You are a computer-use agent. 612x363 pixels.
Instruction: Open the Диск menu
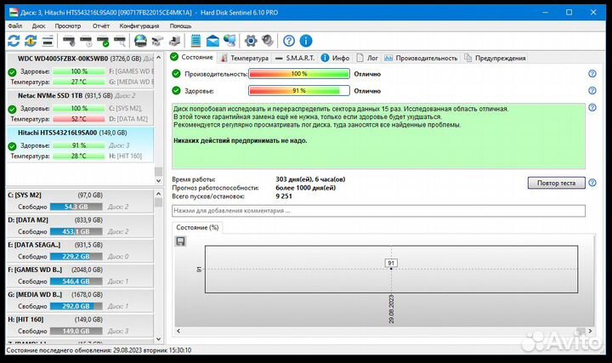pyautogui.click(x=38, y=26)
